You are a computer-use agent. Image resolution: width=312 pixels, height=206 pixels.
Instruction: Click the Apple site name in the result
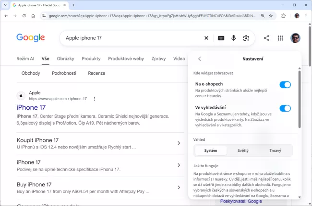(35, 92)
